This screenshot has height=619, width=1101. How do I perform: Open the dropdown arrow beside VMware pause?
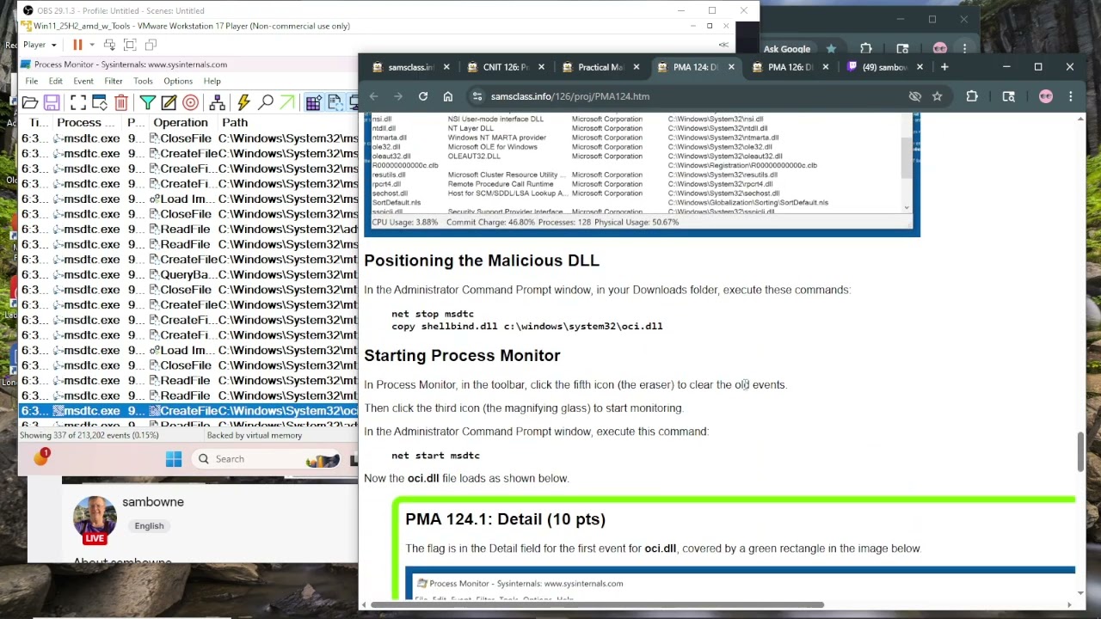tap(91, 45)
